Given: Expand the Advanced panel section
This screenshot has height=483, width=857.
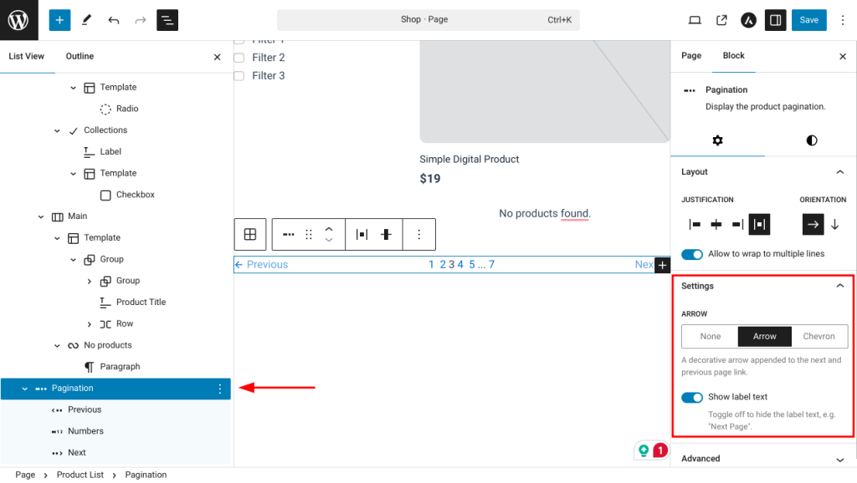Looking at the screenshot, I should coord(840,459).
